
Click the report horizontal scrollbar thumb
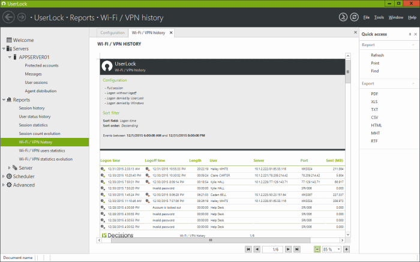click(211, 240)
